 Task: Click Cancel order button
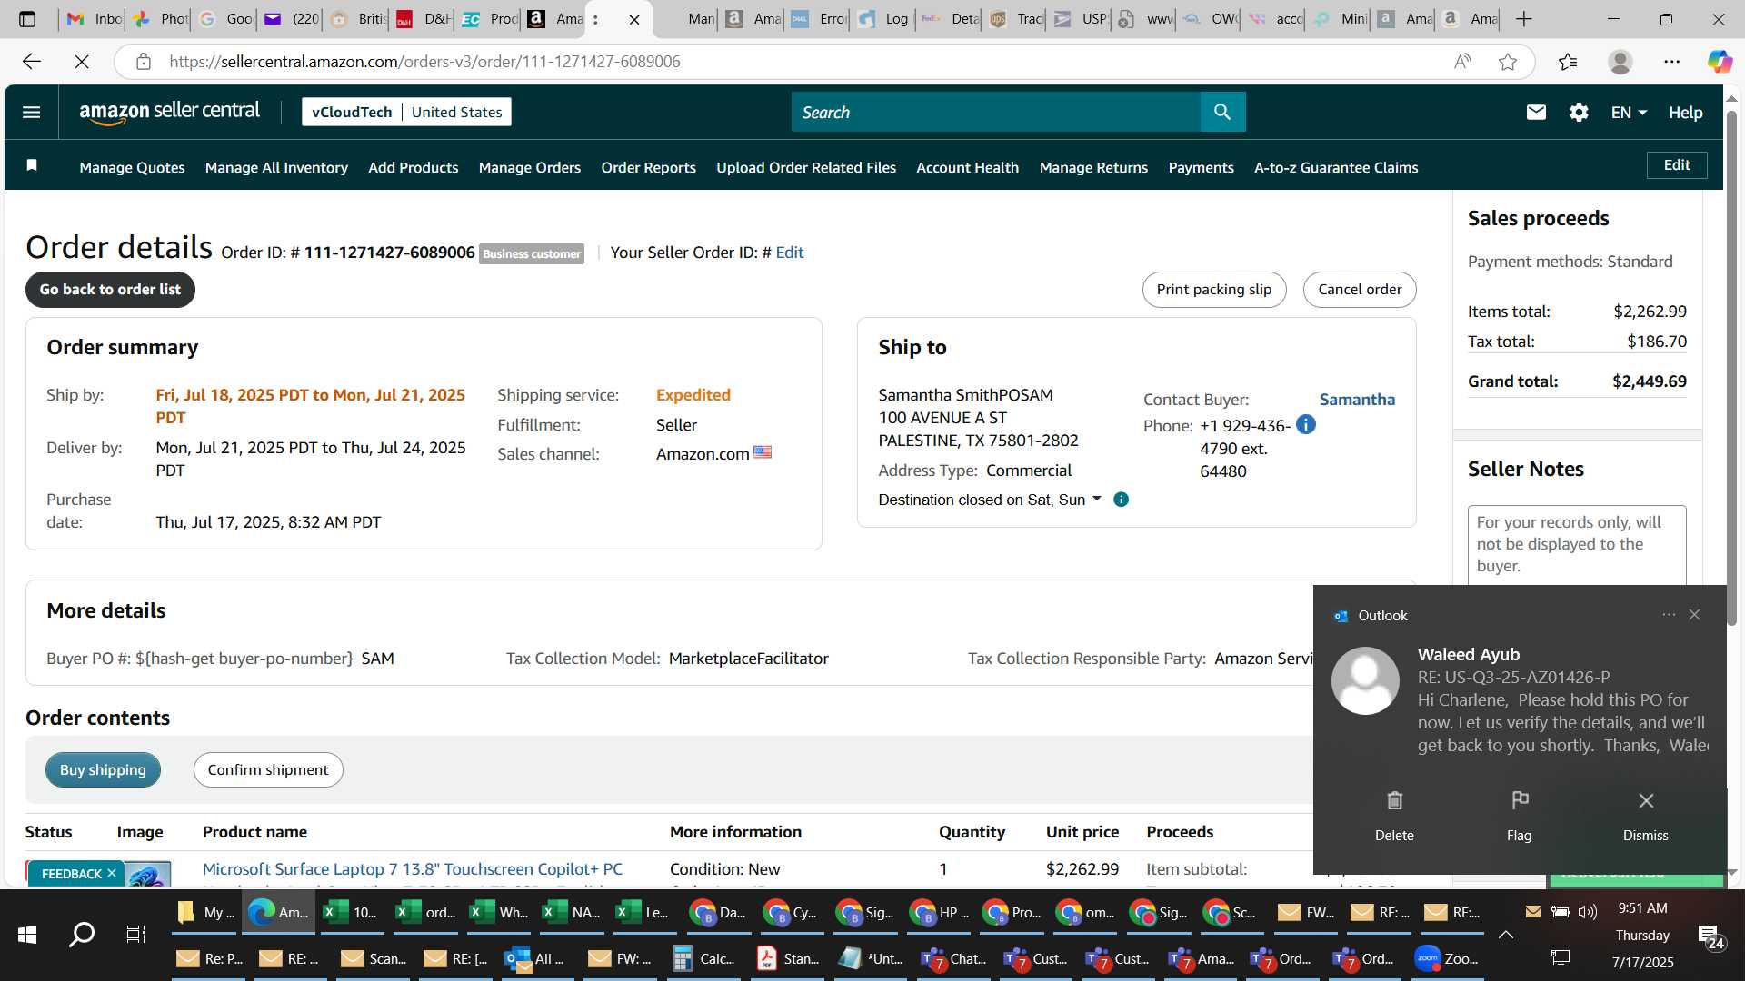click(1360, 289)
